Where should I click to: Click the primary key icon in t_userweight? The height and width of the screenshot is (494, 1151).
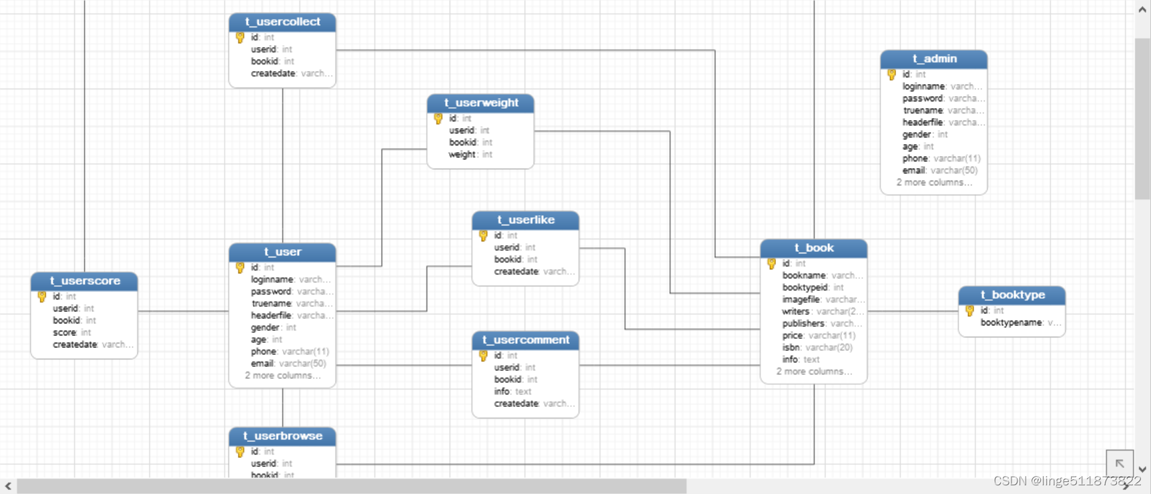click(x=438, y=119)
